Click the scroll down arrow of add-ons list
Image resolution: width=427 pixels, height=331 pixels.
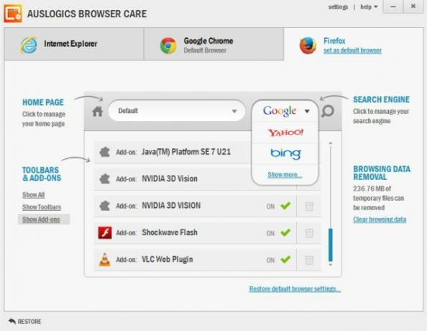pos(331,265)
